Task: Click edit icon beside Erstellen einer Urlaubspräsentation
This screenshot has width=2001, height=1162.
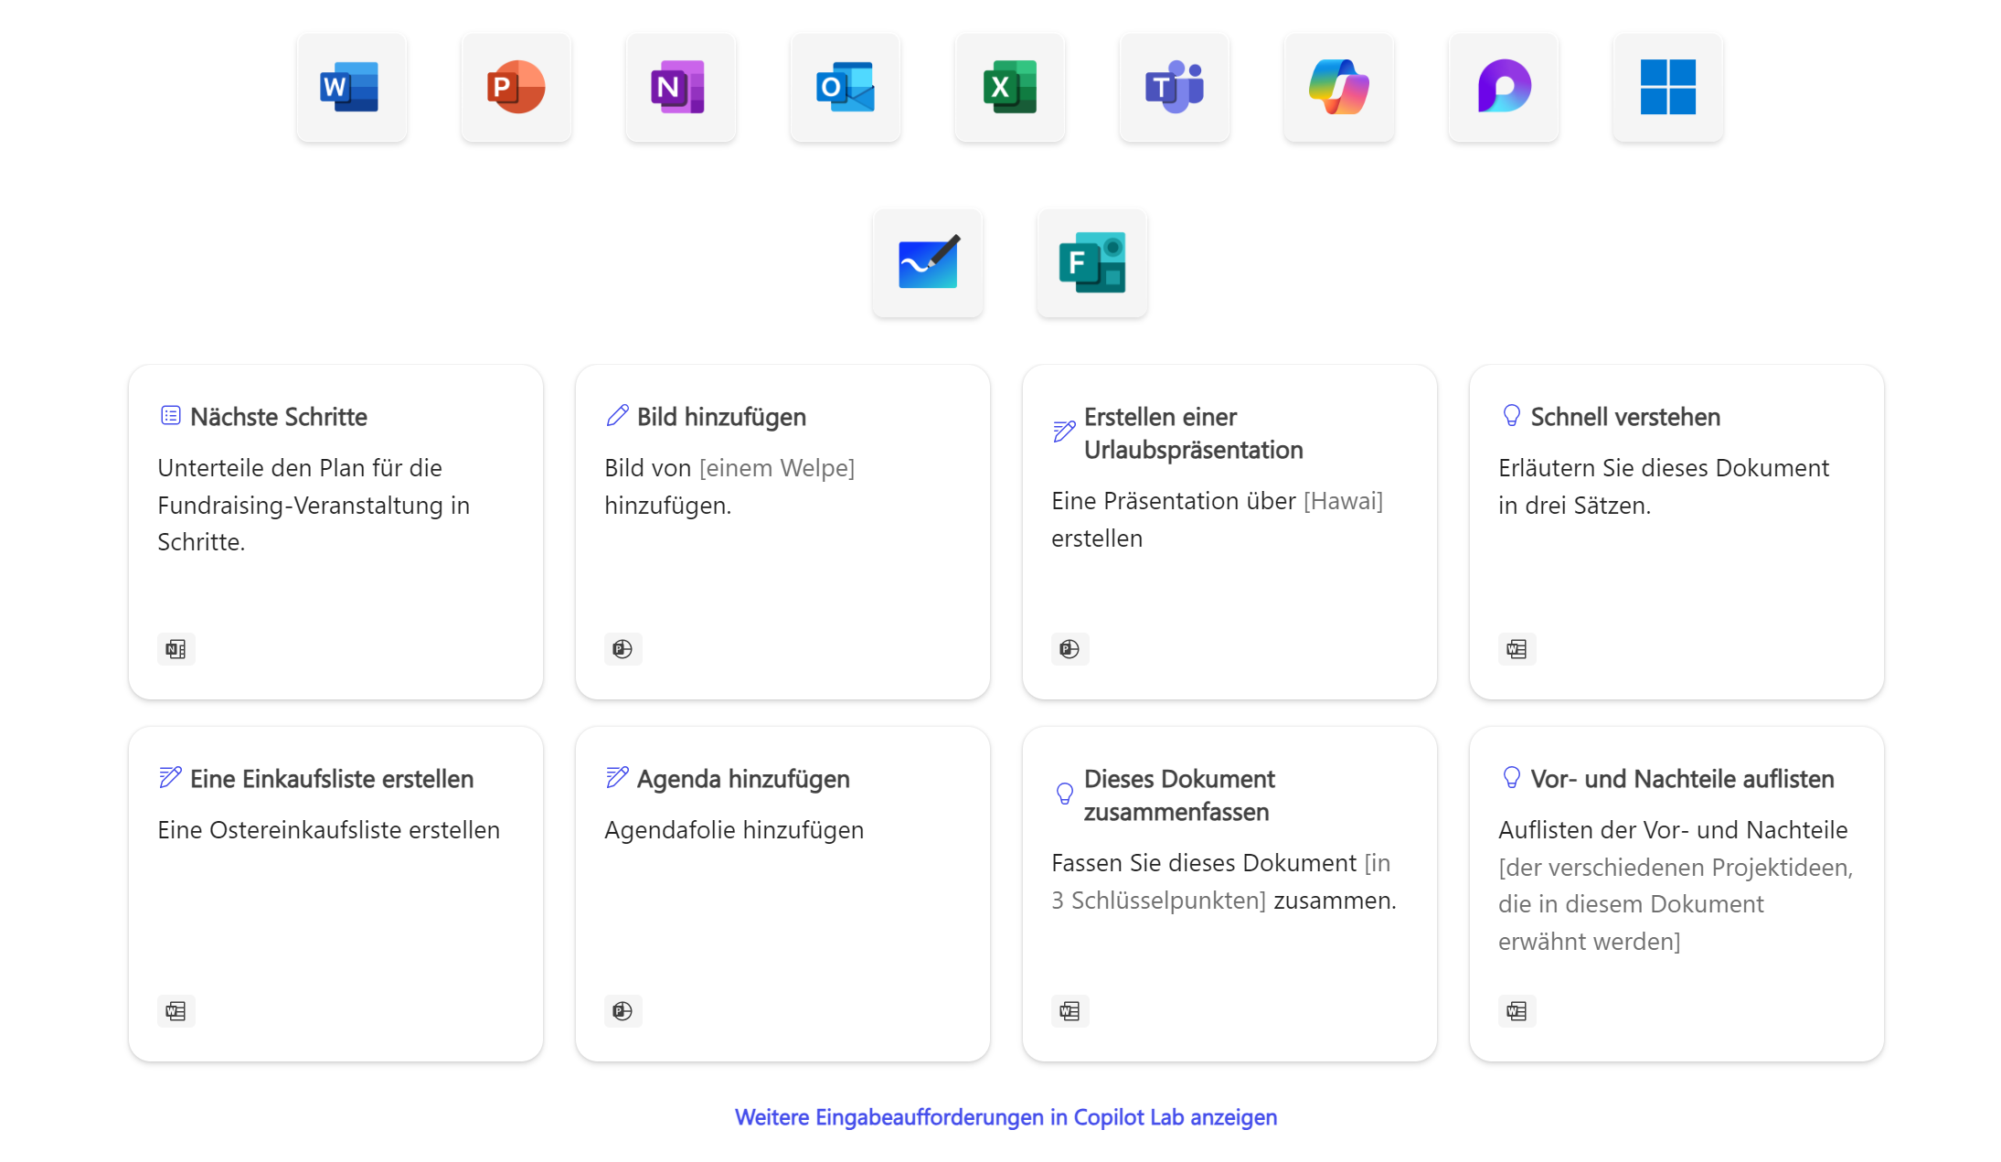Action: [x=1064, y=432]
